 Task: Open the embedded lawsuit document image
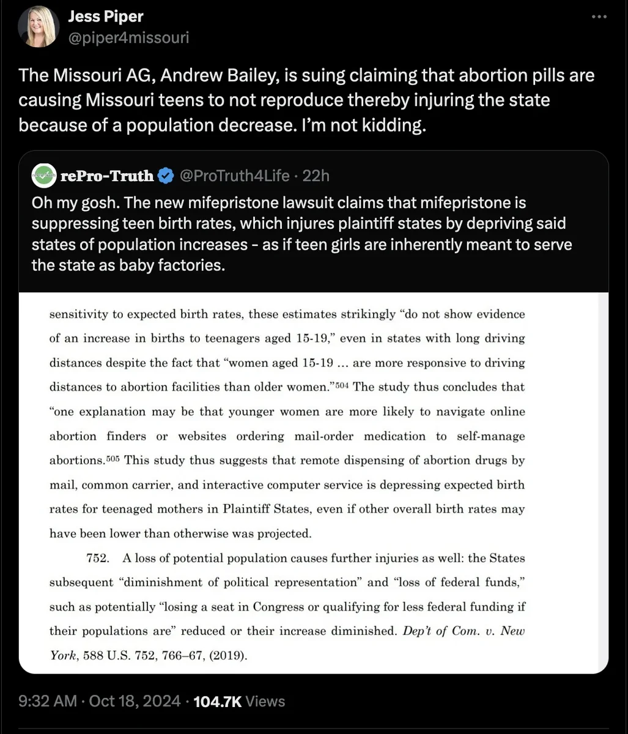[x=313, y=483]
